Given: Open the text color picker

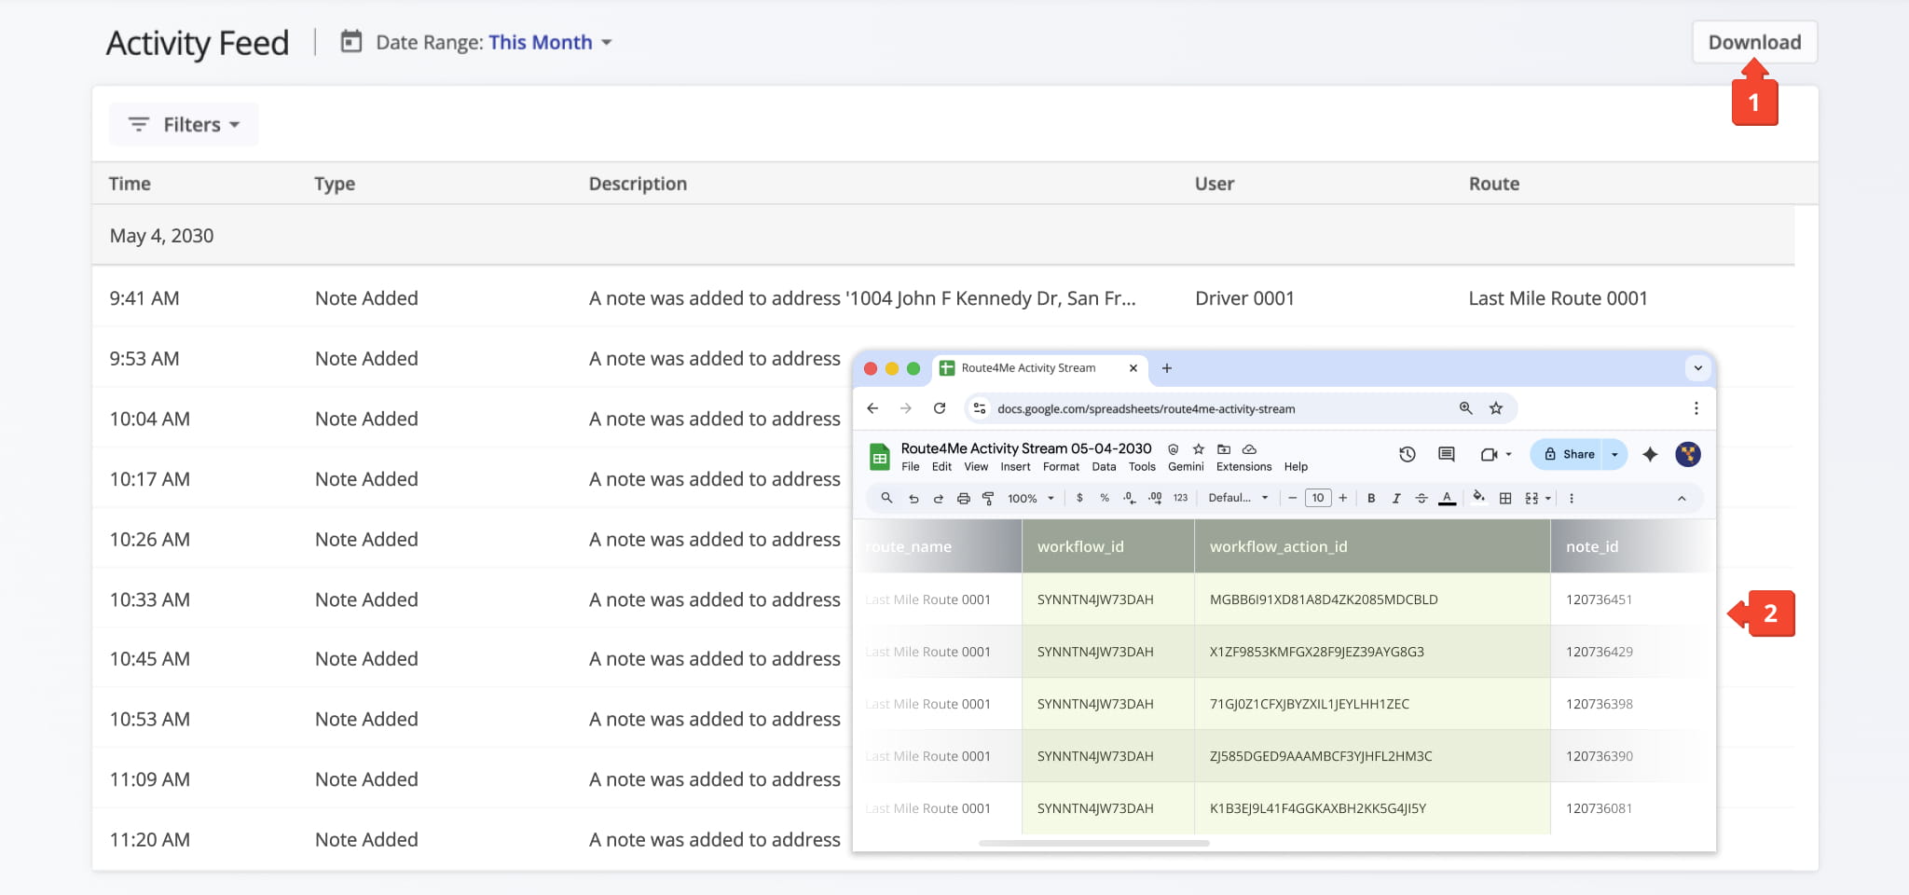Looking at the screenshot, I should coord(1447,498).
